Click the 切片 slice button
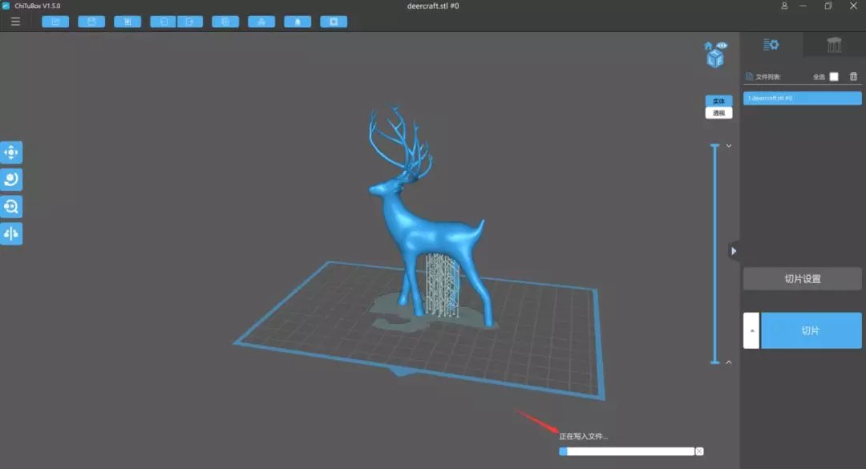 click(811, 330)
